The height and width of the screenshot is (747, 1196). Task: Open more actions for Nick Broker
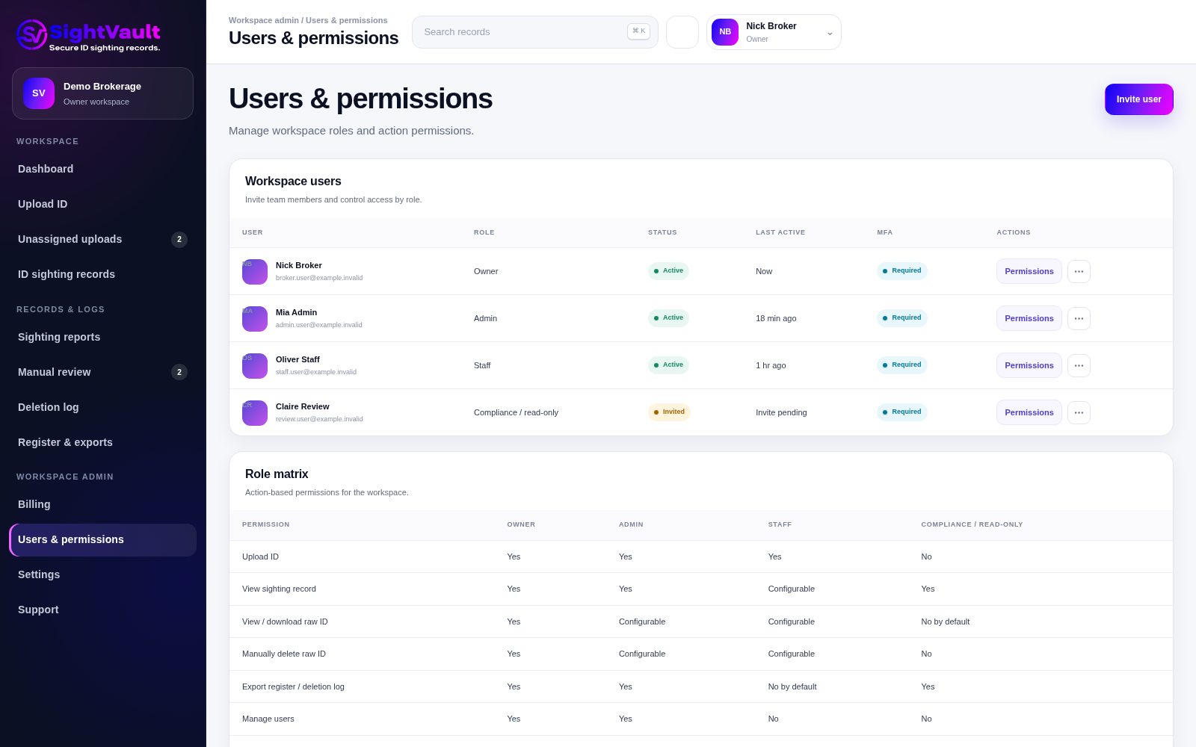pos(1079,271)
